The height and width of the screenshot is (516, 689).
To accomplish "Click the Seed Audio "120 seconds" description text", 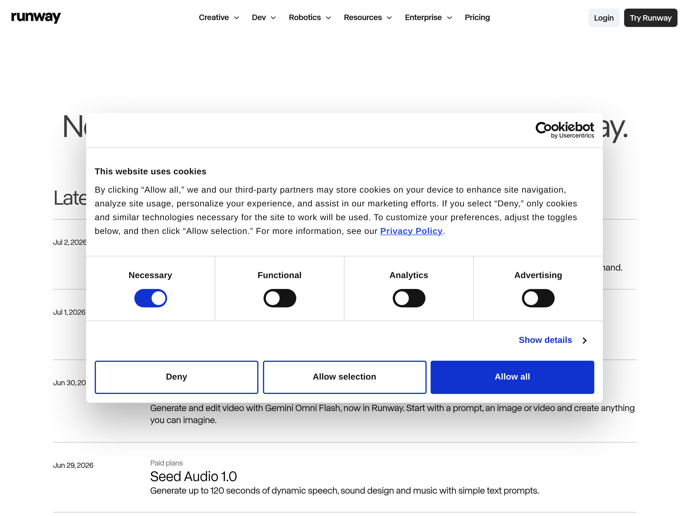I will [344, 490].
